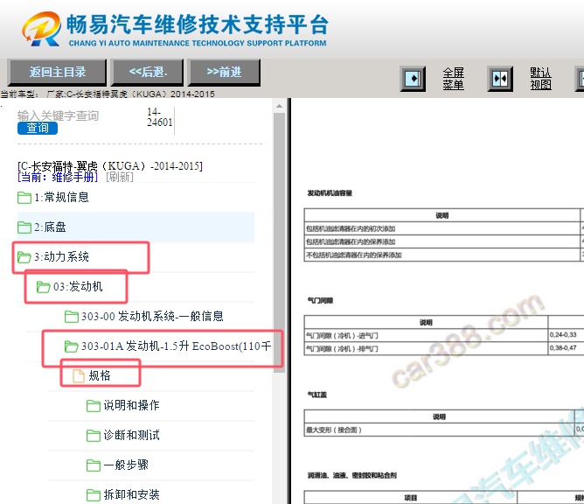Click the 返回主目录 button
This screenshot has height=504, width=584.
[x=58, y=72]
